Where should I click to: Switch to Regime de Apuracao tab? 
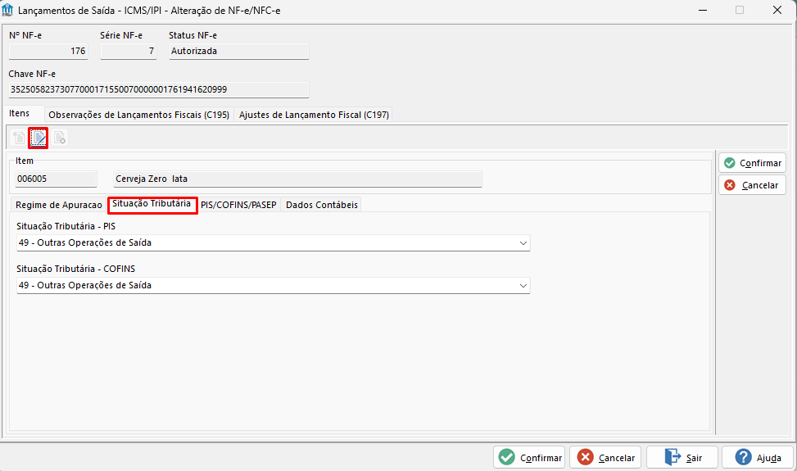click(x=58, y=205)
